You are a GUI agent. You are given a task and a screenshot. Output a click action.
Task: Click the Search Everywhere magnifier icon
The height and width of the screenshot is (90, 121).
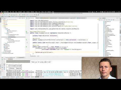[120, 15]
